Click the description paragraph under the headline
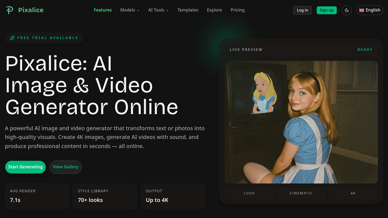 coord(105,137)
